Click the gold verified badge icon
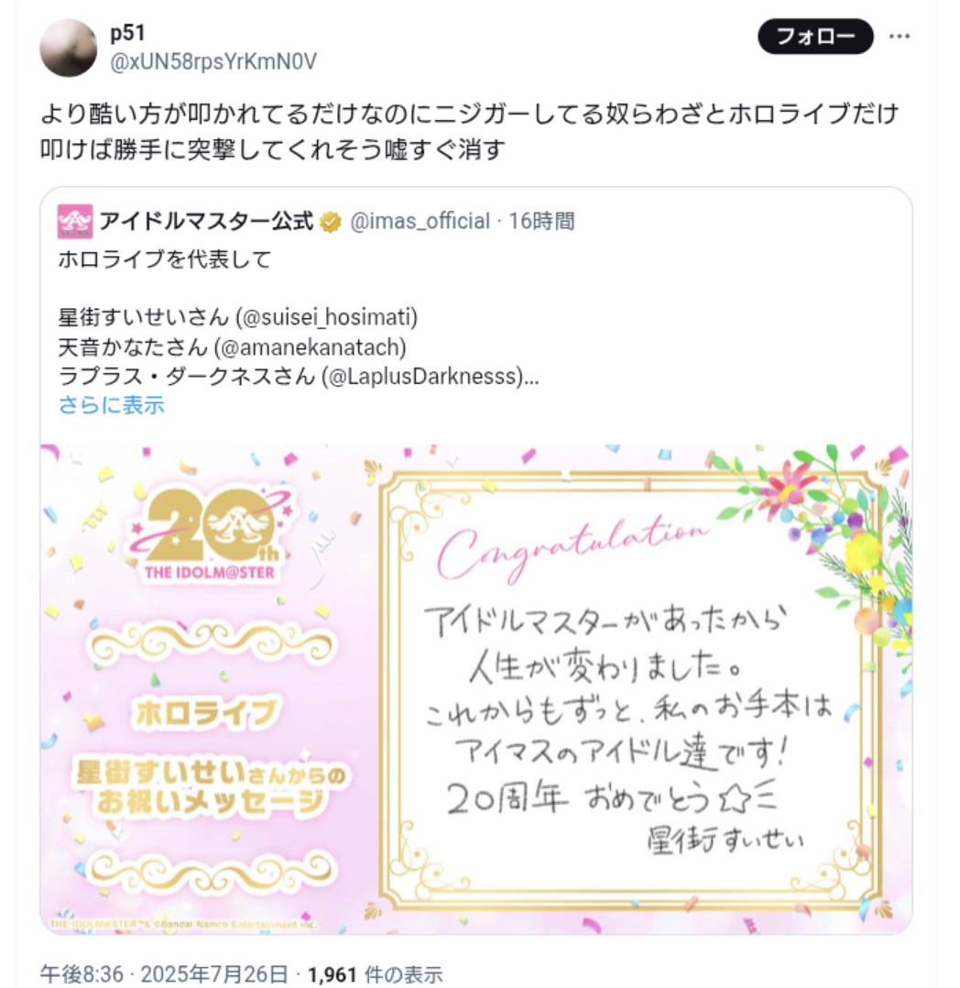Viewport: 960px width, 988px height. click(x=330, y=222)
